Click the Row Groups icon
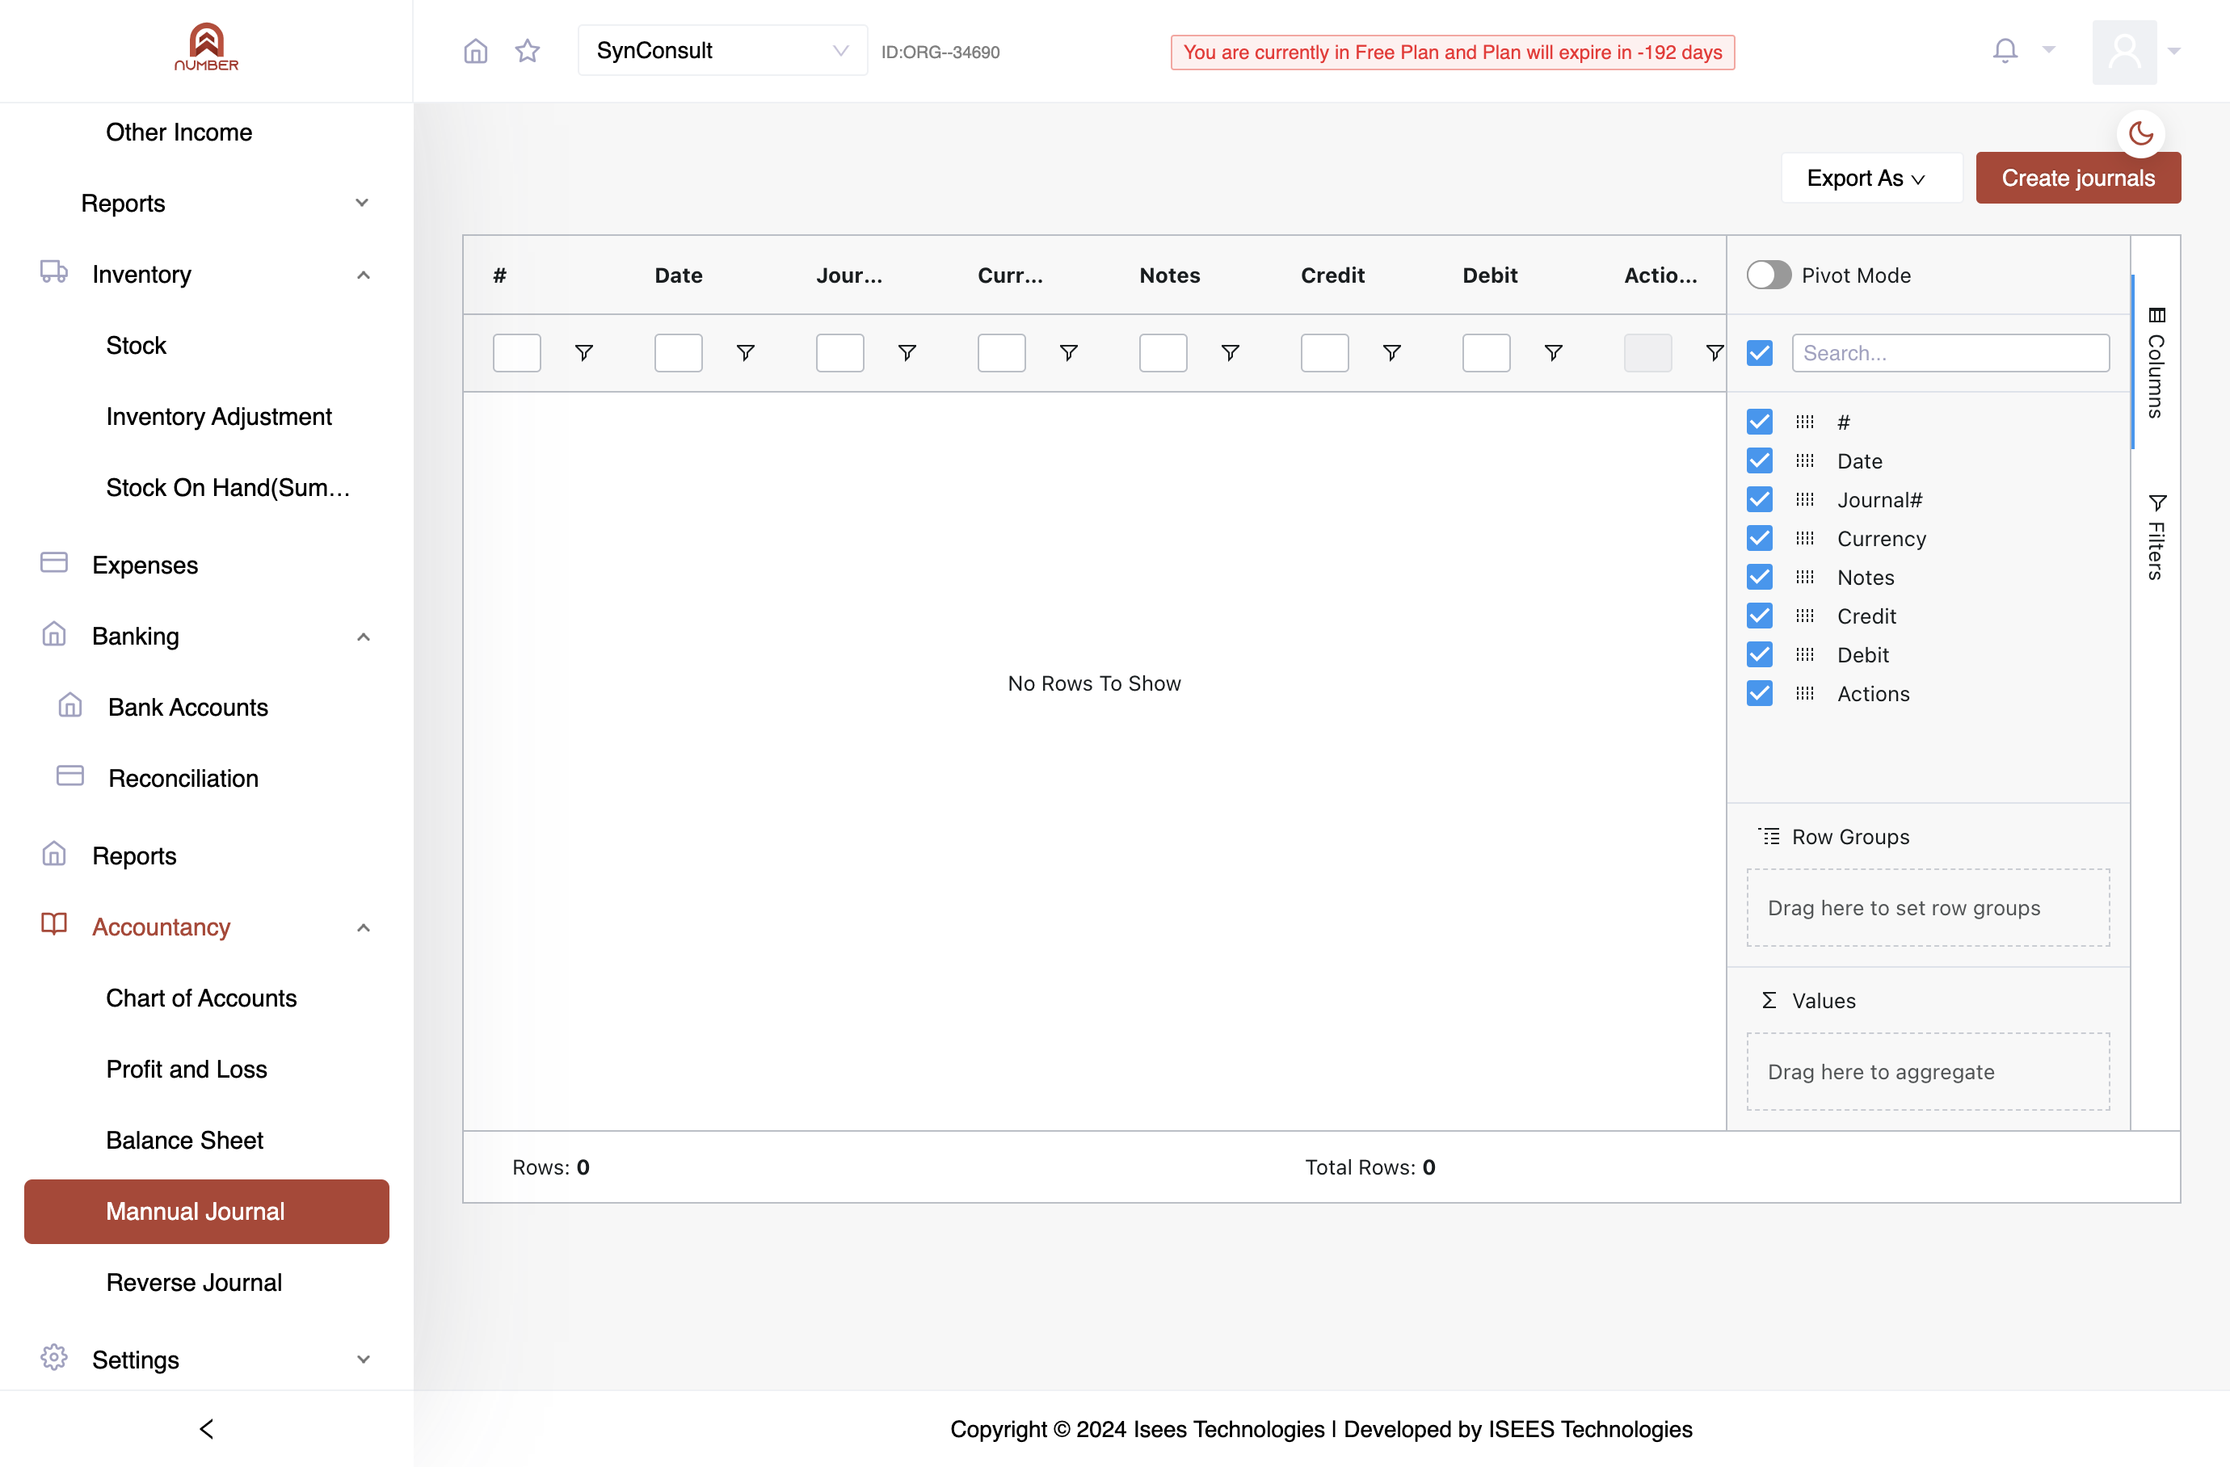The height and width of the screenshot is (1467, 2230). tap(1769, 837)
